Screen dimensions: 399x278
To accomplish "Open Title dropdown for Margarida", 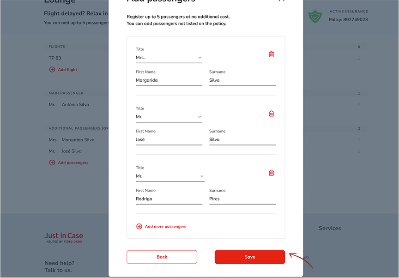I will pos(169,58).
